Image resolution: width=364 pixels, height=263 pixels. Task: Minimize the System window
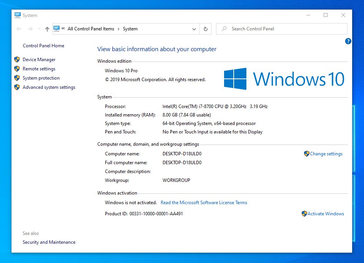point(308,15)
